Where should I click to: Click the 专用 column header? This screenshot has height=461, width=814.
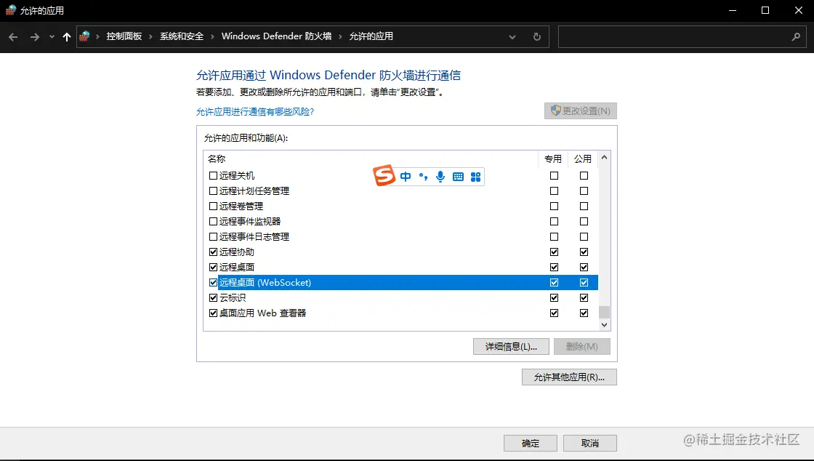(x=553, y=159)
